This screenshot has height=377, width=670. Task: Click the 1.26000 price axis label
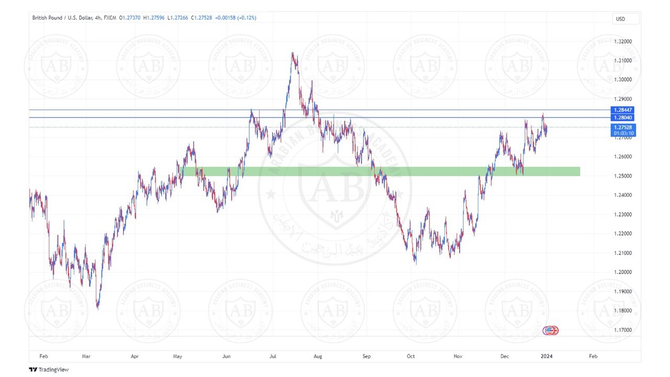pos(622,157)
